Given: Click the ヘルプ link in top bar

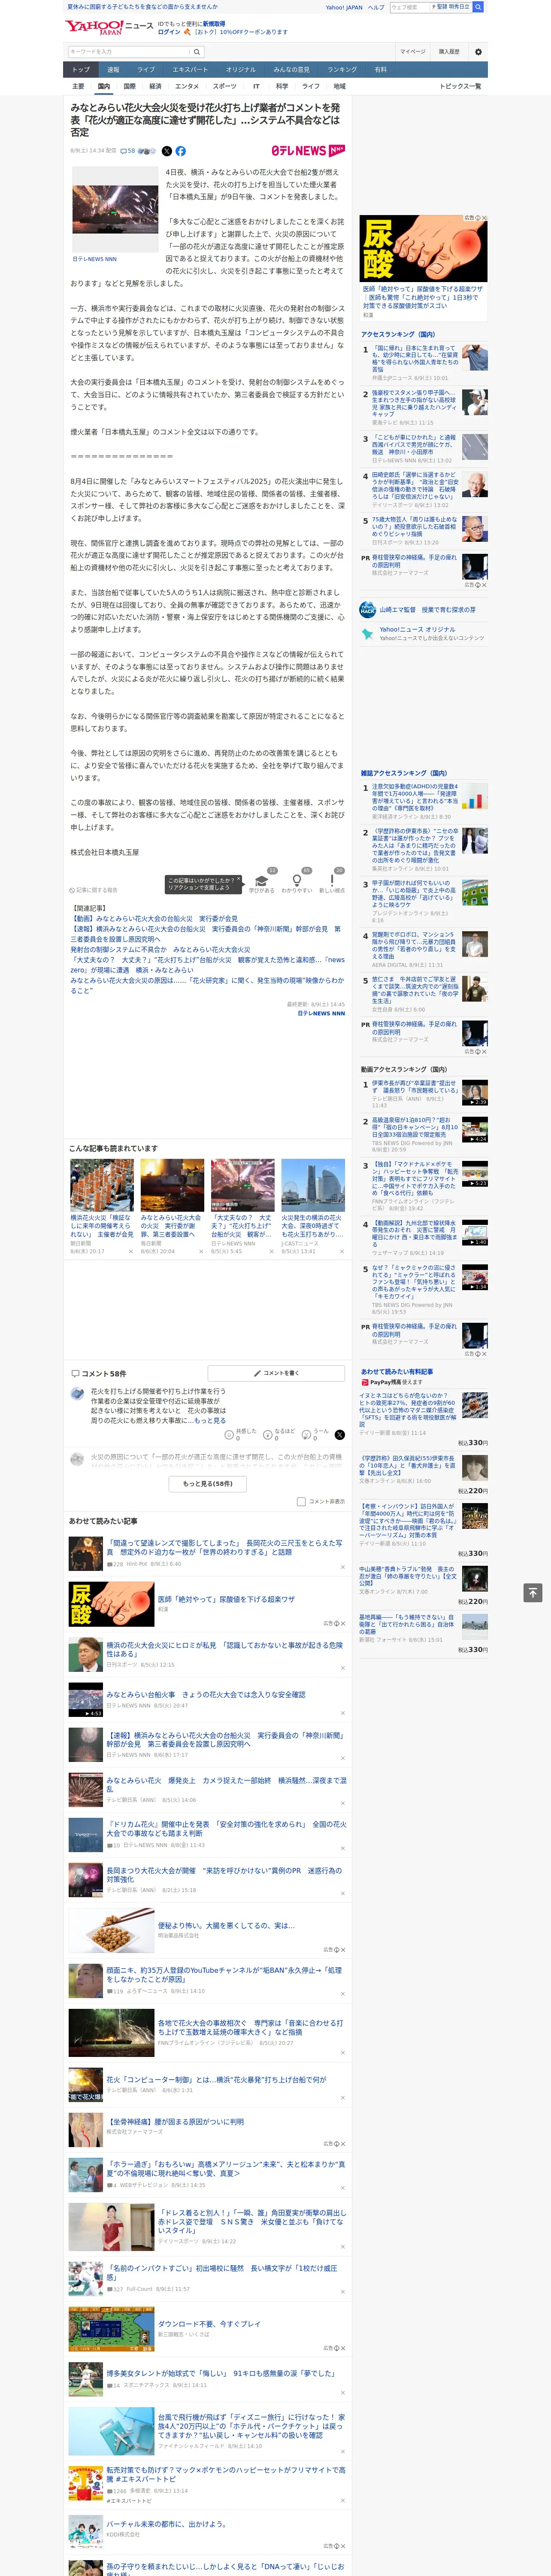Looking at the screenshot, I should click(x=376, y=7).
